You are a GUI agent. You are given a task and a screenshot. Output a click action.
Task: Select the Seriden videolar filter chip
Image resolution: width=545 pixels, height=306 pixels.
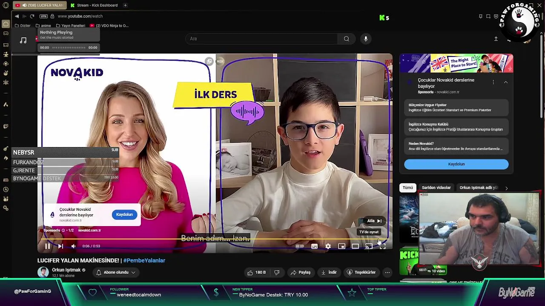[436, 187]
